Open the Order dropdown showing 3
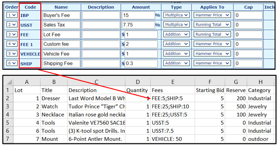This screenshot has height=145, width=277. pyautogui.click(x=12, y=34)
